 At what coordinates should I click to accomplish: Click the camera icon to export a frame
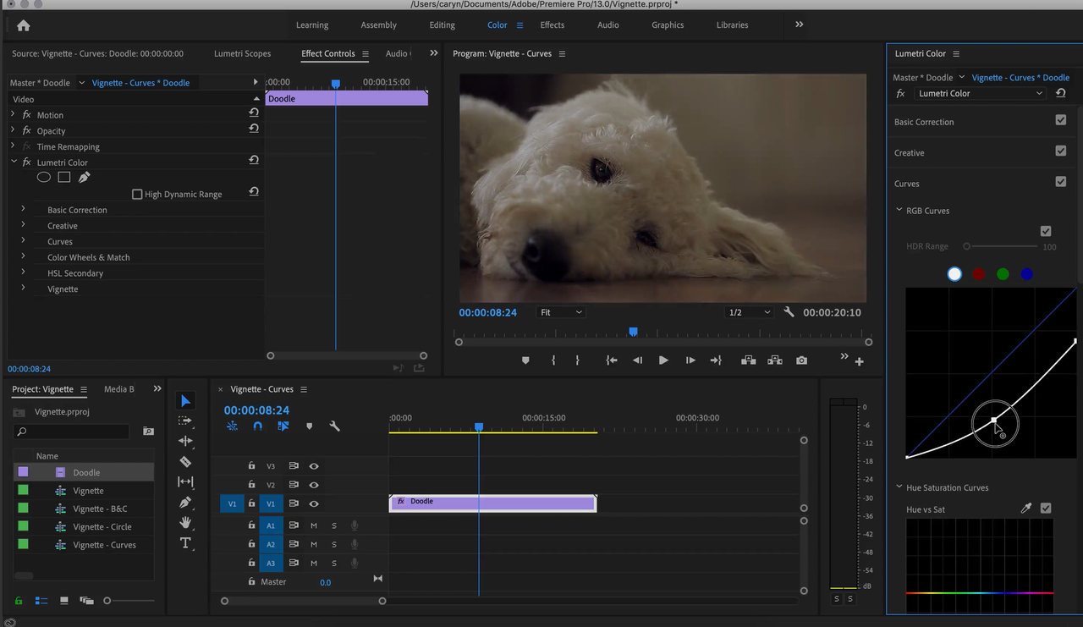[801, 360]
